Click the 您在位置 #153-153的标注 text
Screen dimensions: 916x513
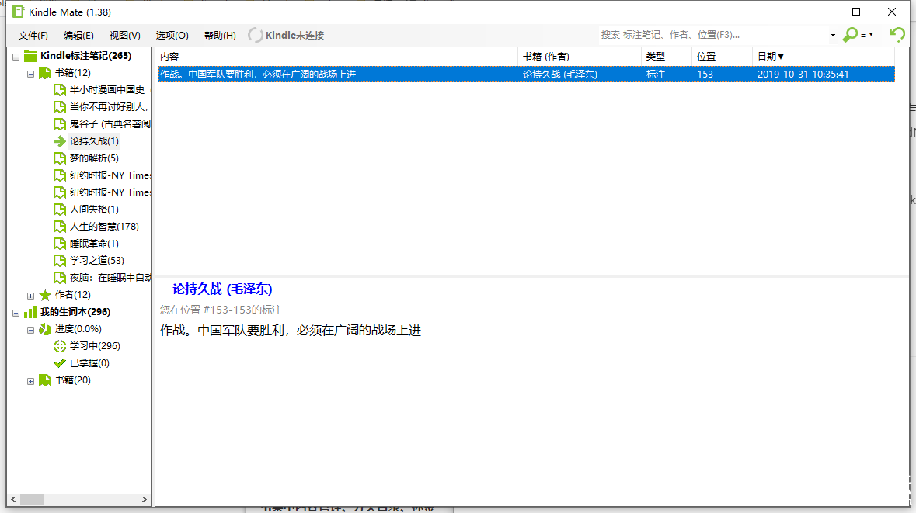tap(221, 310)
